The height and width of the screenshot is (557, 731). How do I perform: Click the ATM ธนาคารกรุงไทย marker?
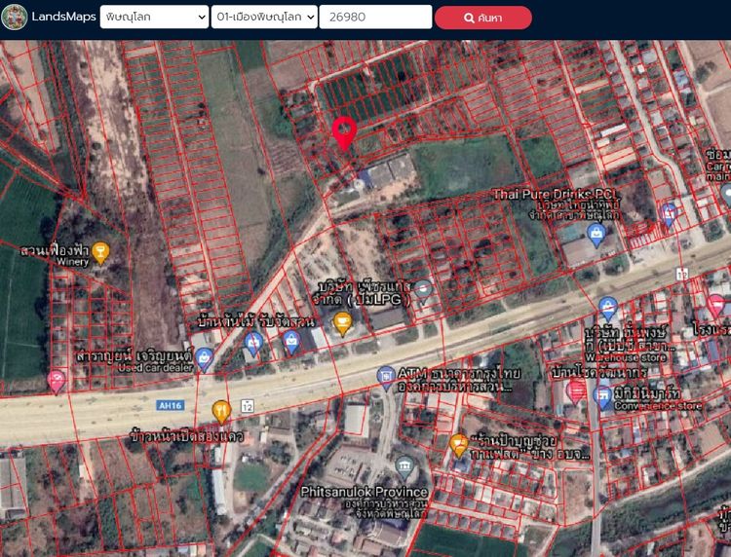[x=386, y=378]
